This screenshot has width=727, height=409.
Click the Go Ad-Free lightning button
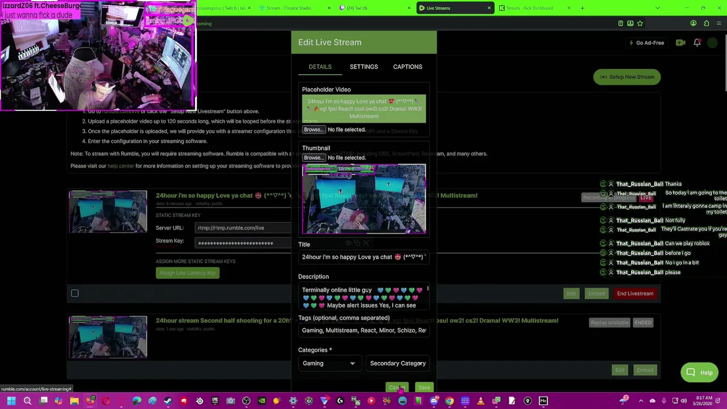[x=646, y=43]
